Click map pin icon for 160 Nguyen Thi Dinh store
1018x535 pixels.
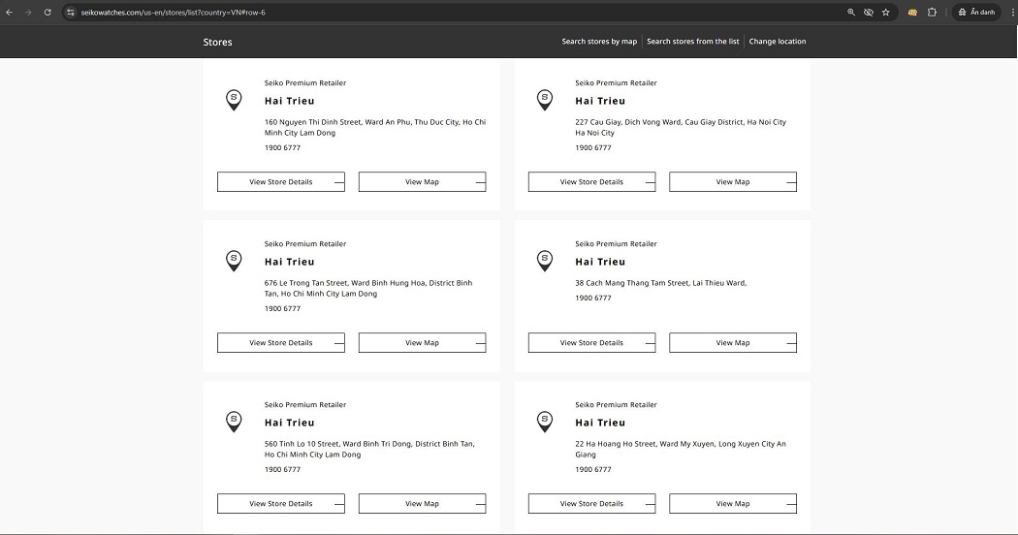click(234, 100)
